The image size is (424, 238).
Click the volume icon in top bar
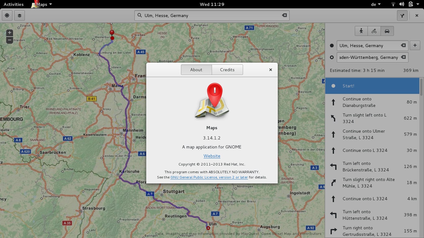[402, 4]
